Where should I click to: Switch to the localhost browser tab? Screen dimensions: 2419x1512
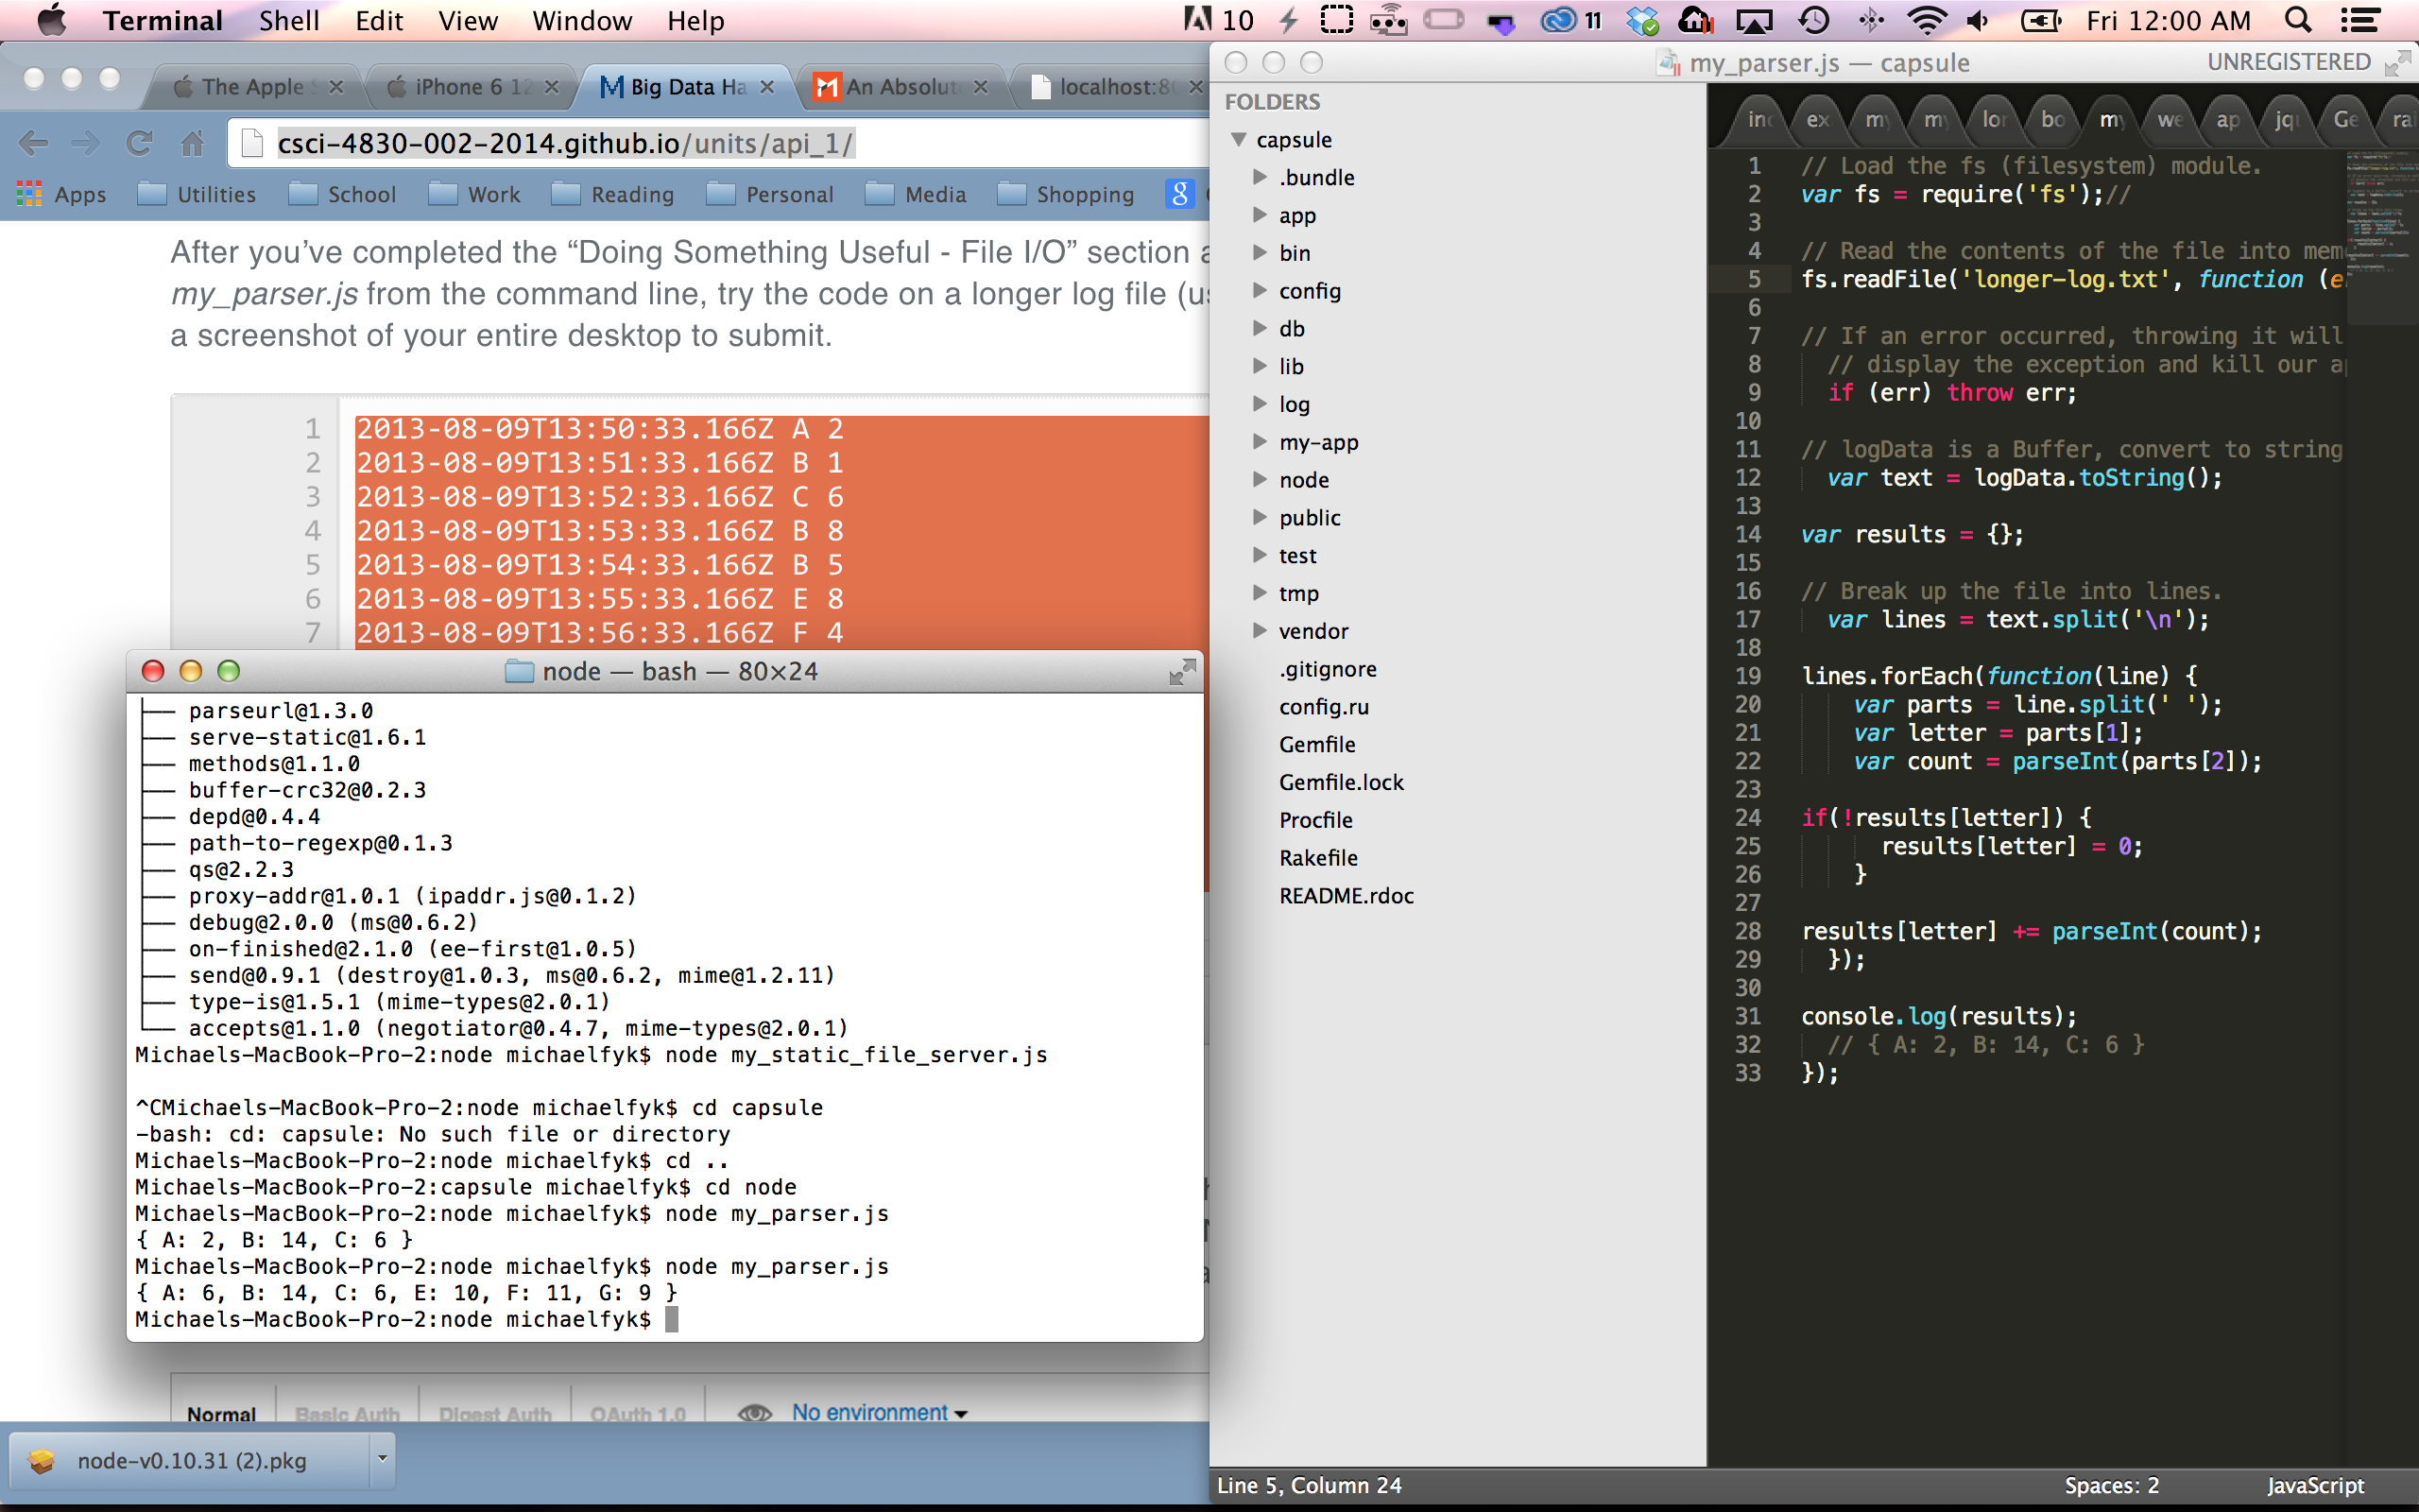click(x=1115, y=87)
